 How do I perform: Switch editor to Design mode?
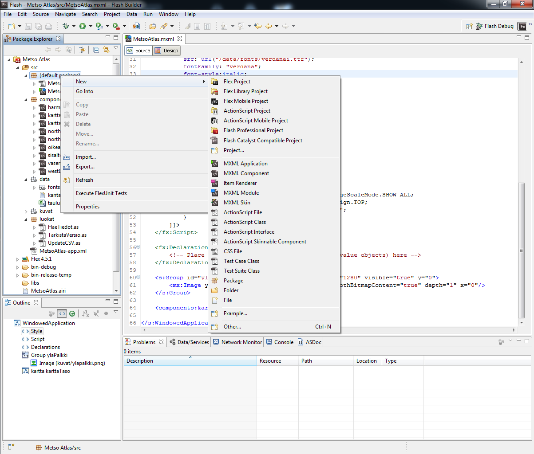tap(166, 51)
